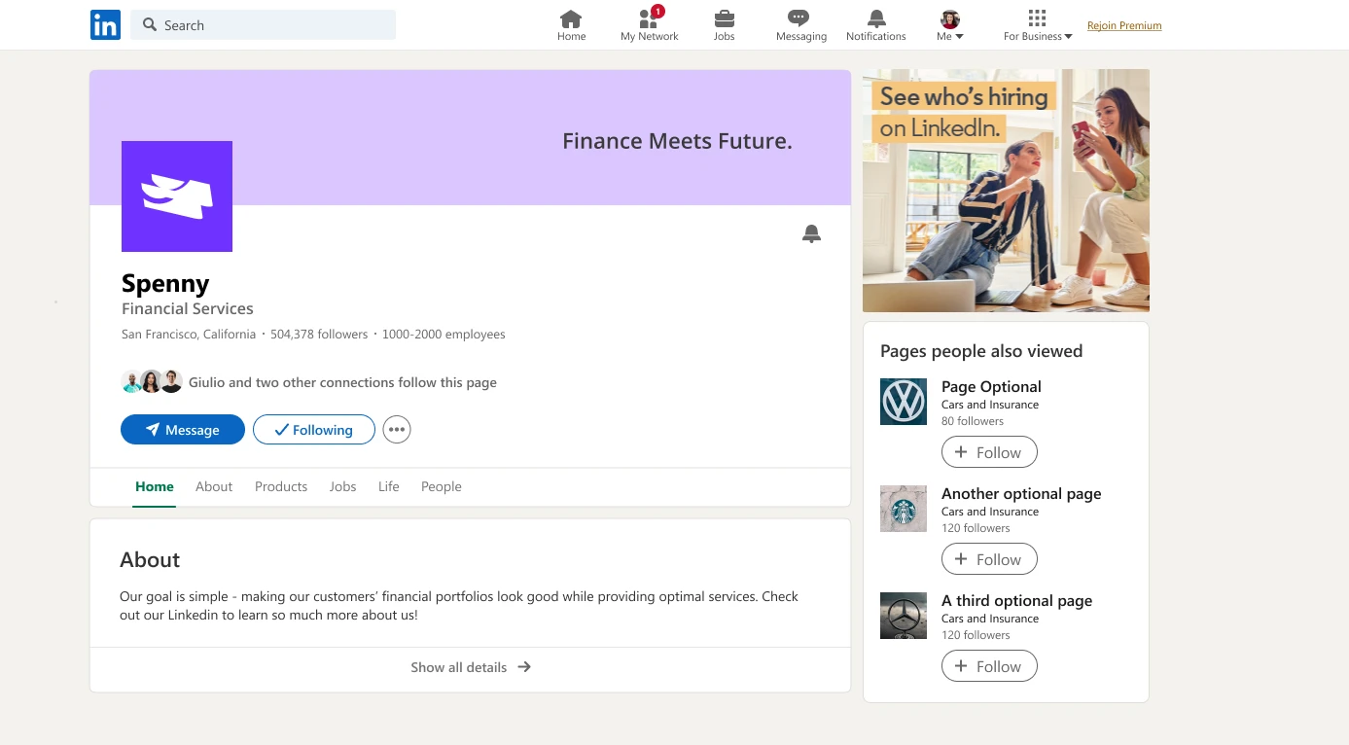Switch to the Home tab
The width and height of the screenshot is (1349, 745).
pos(155,486)
